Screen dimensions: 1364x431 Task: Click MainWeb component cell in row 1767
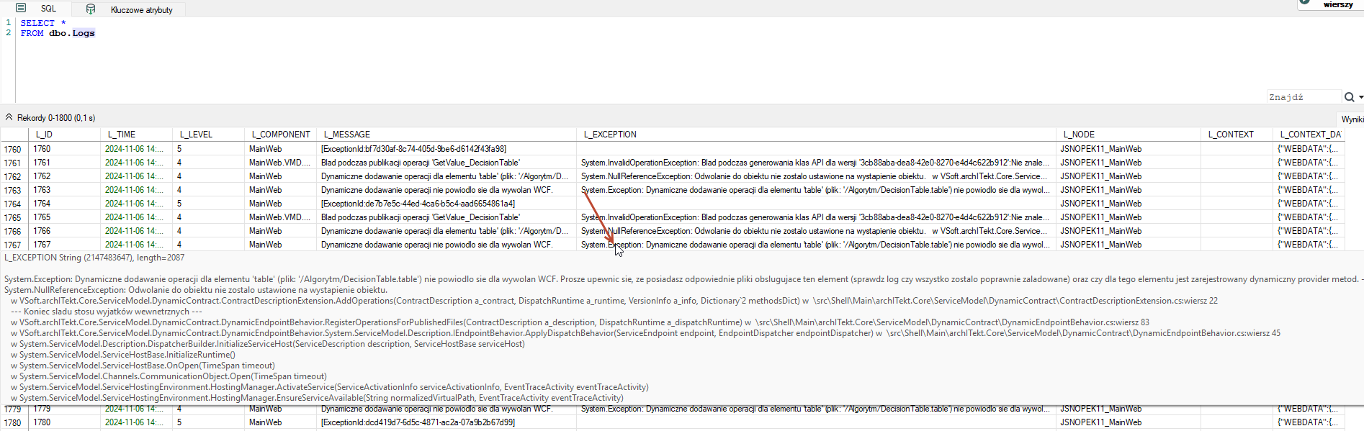click(281, 245)
